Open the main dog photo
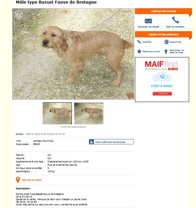The width and height of the screenshot is (196, 208). pyautogui.click(x=73, y=54)
